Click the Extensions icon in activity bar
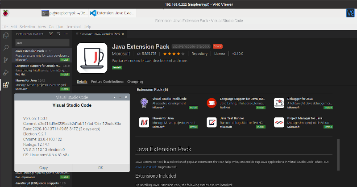Screen dimensions: 357x187 (x=6, y=85)
